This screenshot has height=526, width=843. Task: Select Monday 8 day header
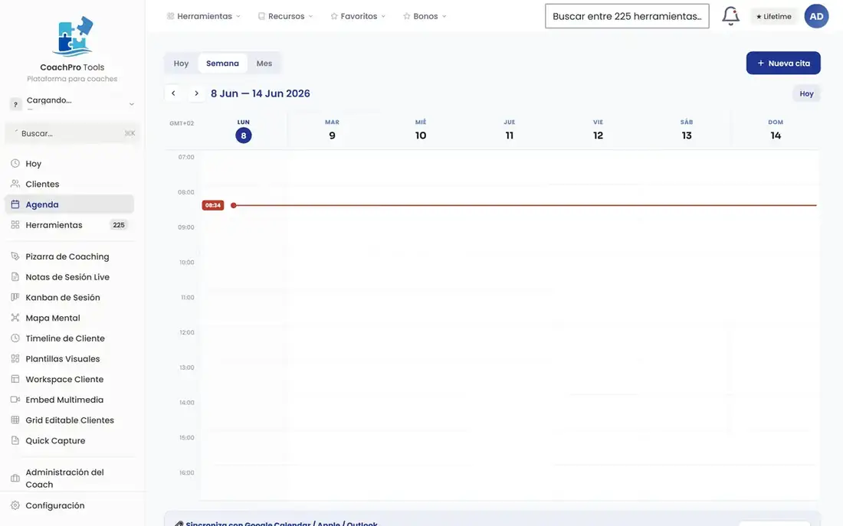tap(244, 130)
